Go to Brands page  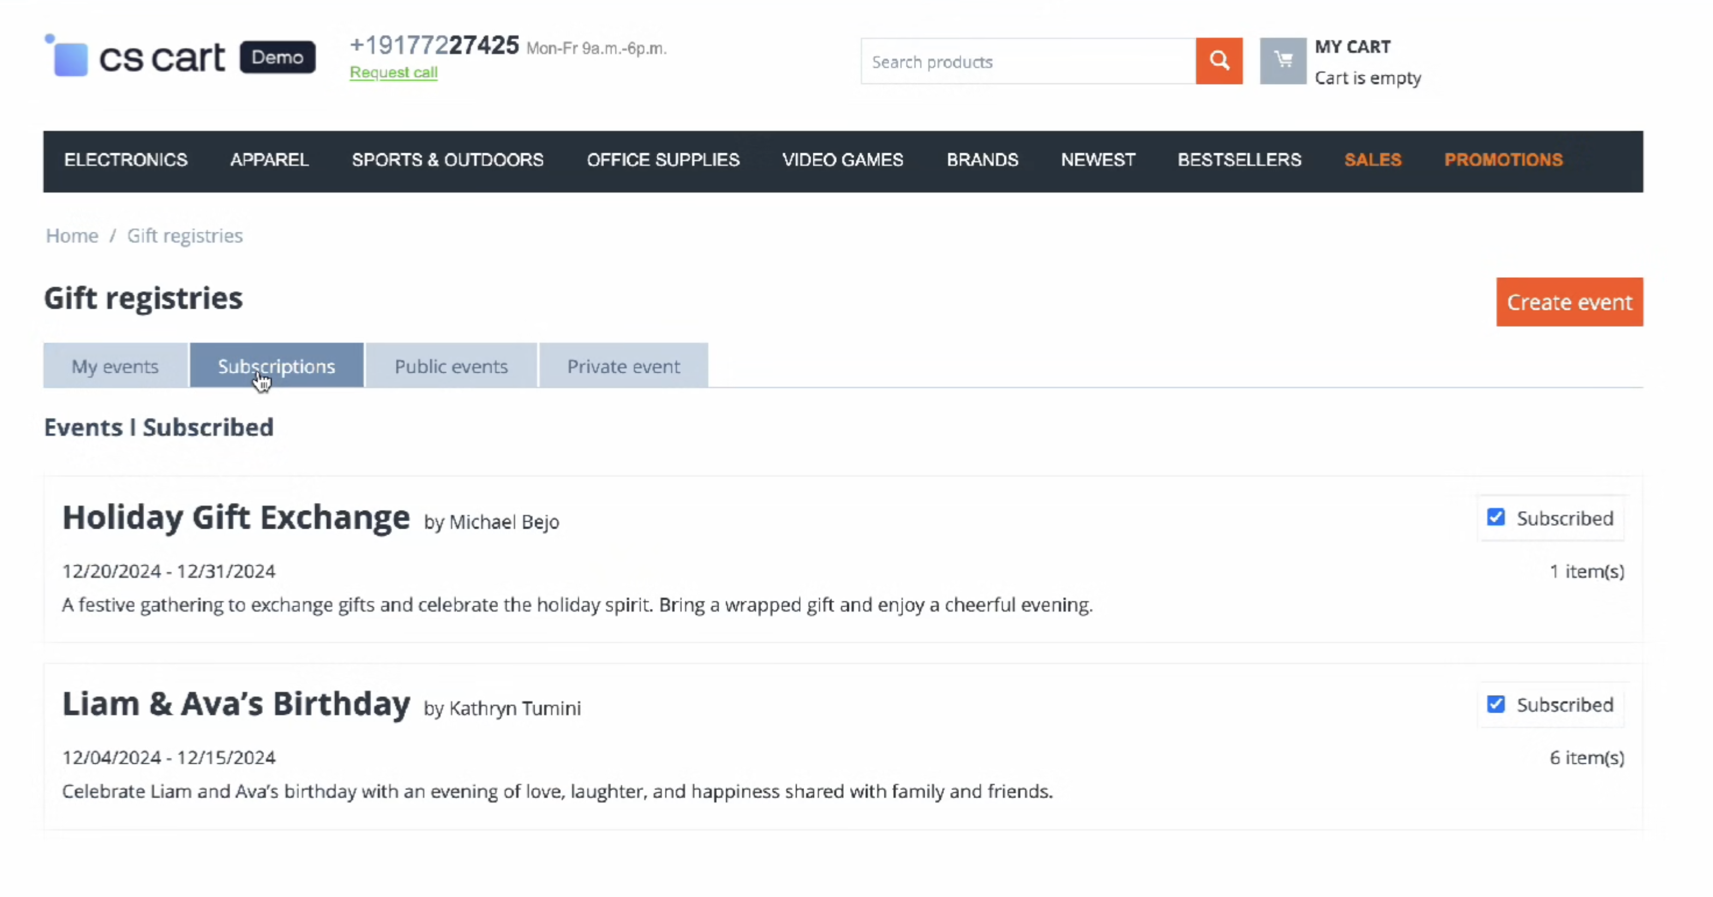coord(982,159)
